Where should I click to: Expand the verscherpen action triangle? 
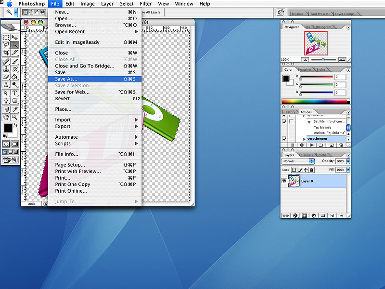[x=304, y=139]
